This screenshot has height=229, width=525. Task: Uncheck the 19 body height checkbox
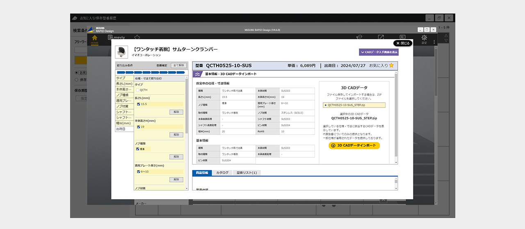(139, 127)
